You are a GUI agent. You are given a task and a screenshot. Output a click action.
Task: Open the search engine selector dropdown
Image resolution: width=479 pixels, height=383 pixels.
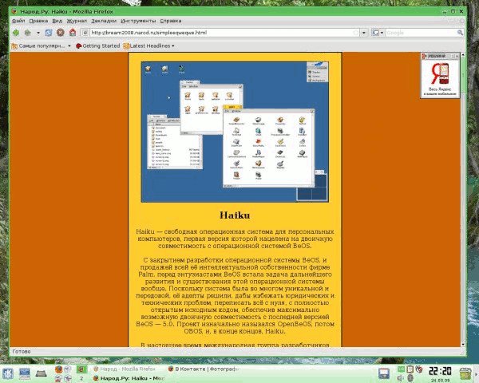(378, 33)
